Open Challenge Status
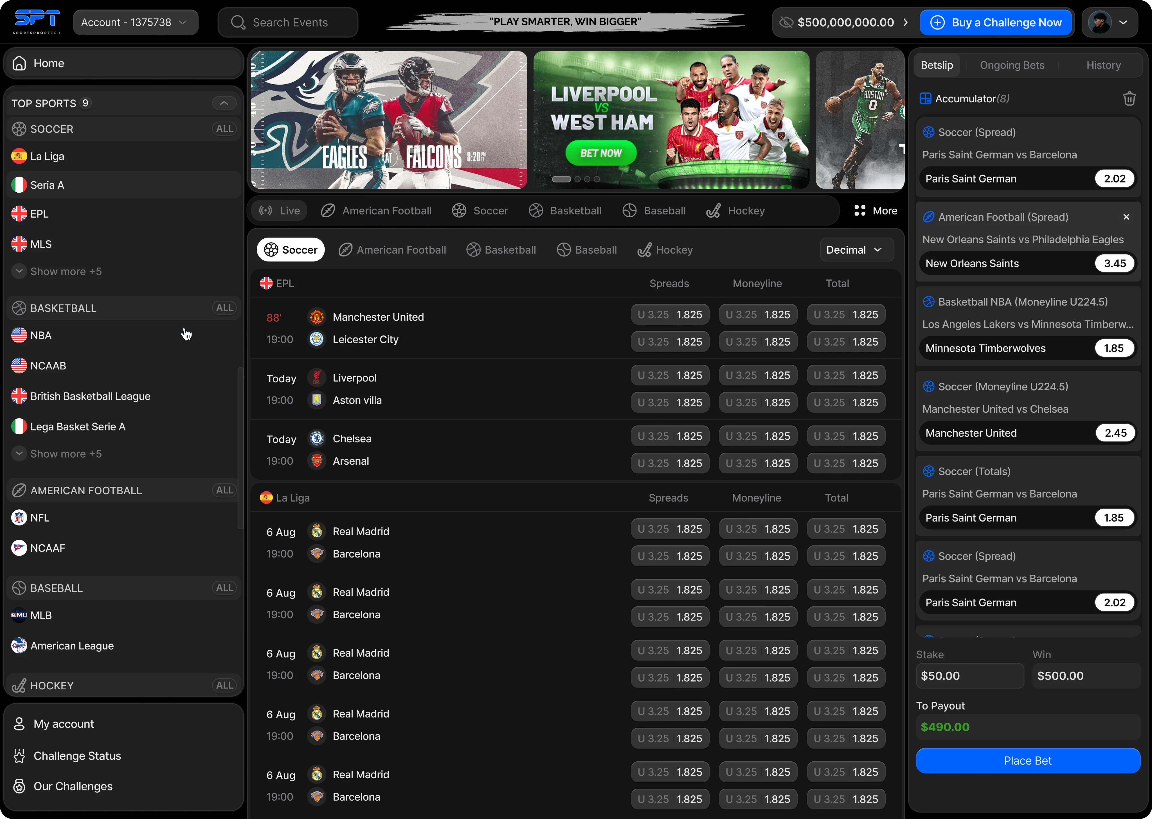 tap(123, 755)
